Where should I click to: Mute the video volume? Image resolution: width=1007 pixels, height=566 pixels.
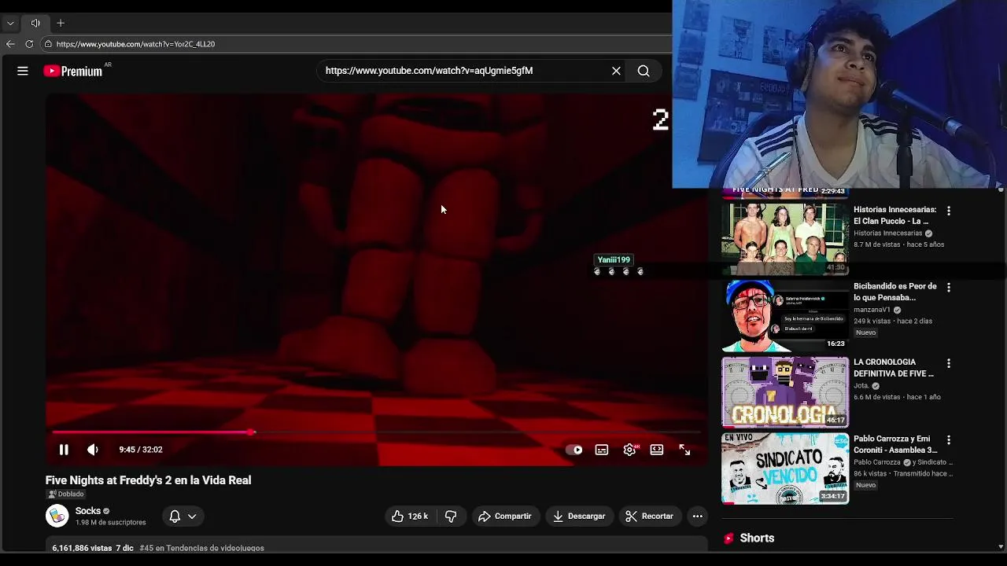click(x=93, y=450)
